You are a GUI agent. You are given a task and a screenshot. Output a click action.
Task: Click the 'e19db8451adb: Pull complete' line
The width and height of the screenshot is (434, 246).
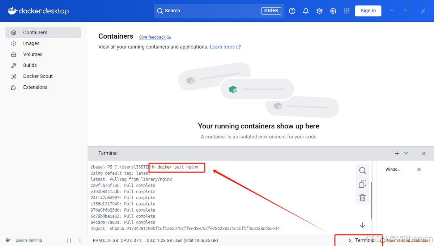123,192
